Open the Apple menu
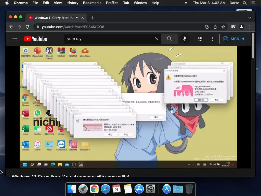Screen dimensions: 261x196 click(7, 3)
